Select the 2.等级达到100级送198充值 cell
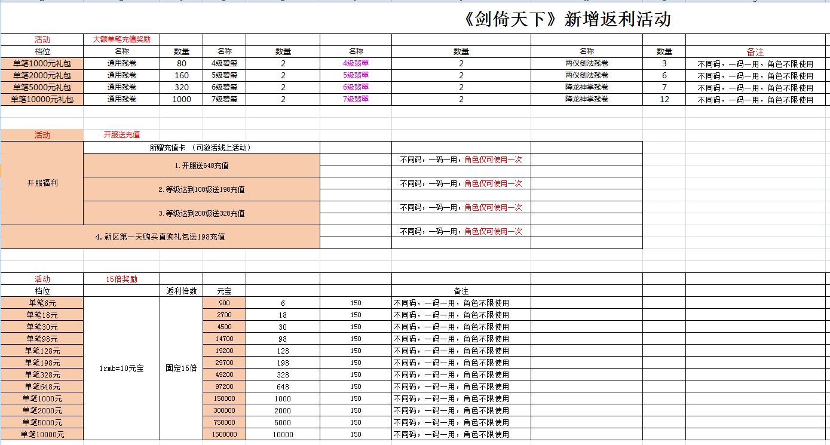Viewport: 830px width, 445px height. (201, 189)
